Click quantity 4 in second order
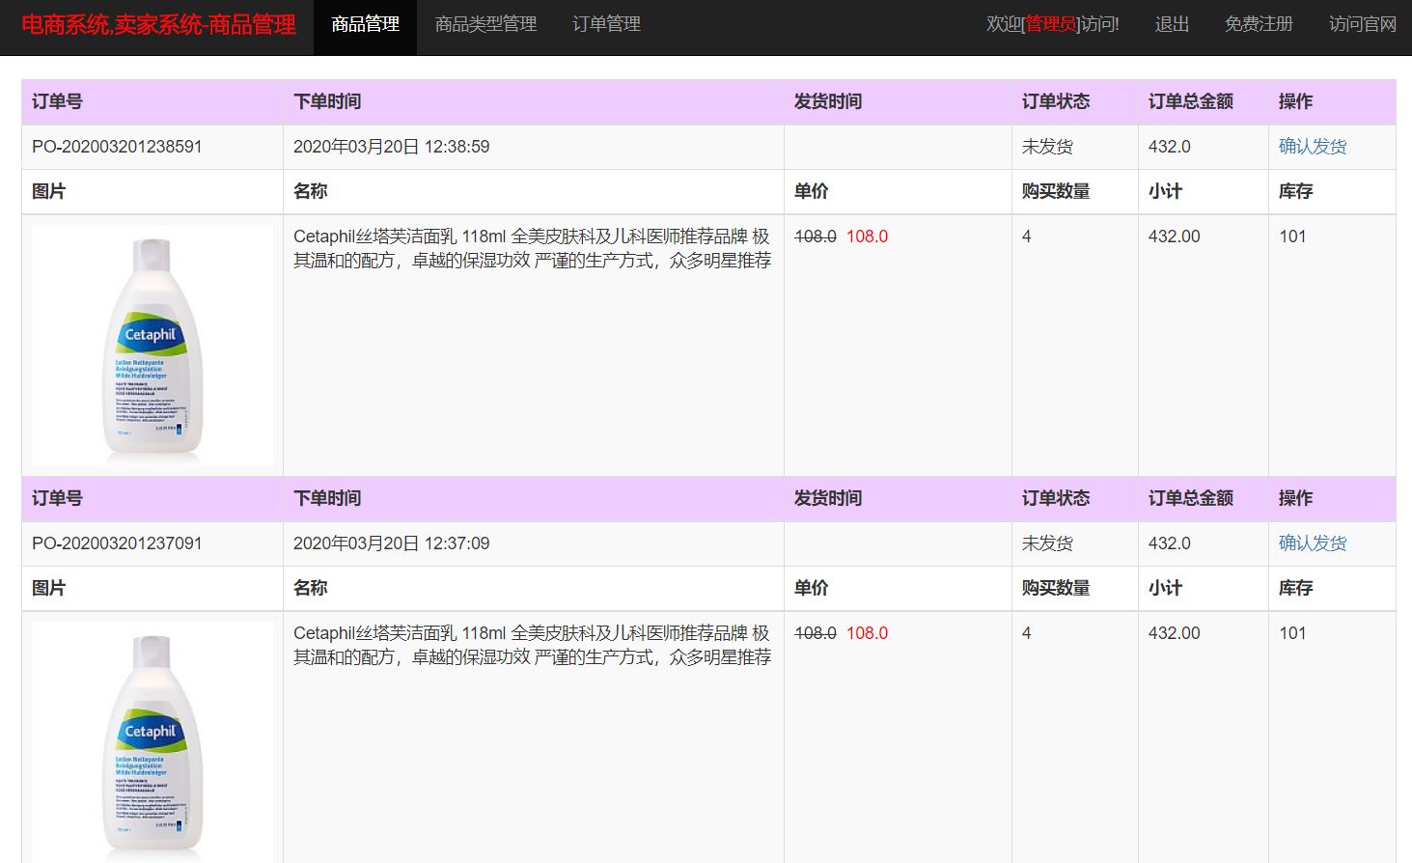The image size is (1412, 863). [x=1027, y=633]
